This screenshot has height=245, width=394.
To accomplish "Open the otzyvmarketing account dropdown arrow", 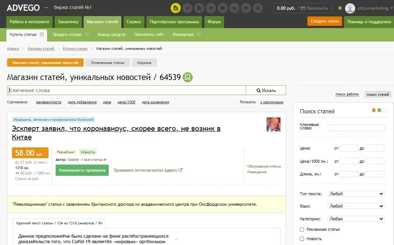I will click(x=391, y=8).
